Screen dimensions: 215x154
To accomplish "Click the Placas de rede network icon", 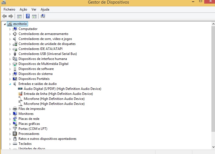I will point(15,119).
